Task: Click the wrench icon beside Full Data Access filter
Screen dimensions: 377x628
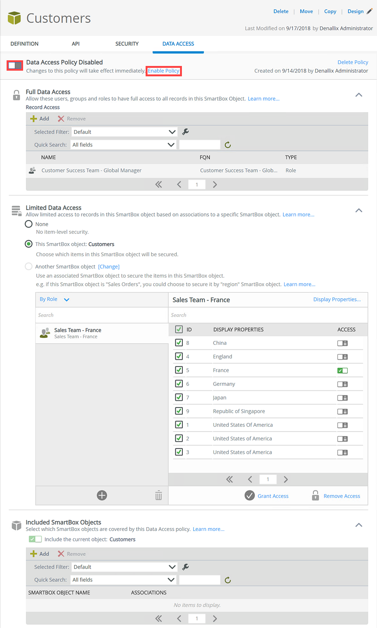Action: pos(186,132)
